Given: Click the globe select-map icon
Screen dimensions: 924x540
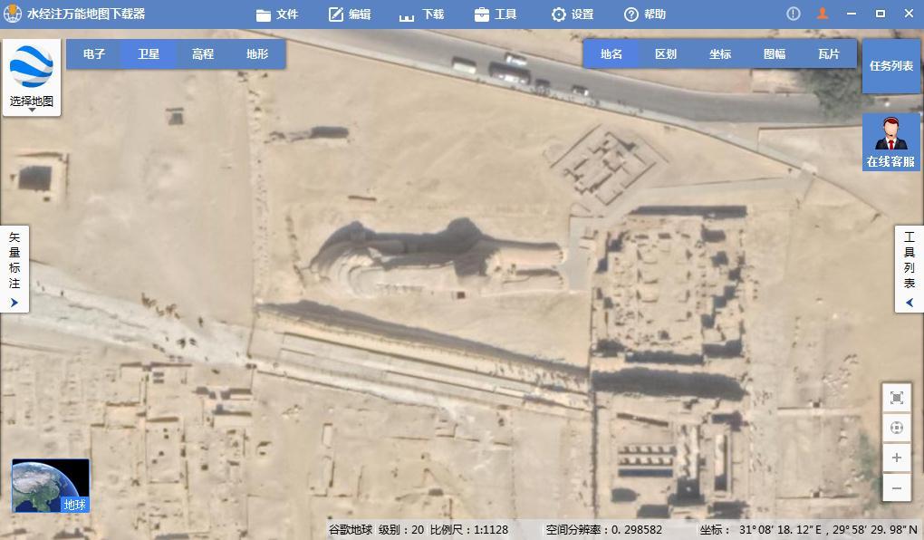Looking at the screenshot, I should click(32, 67).
